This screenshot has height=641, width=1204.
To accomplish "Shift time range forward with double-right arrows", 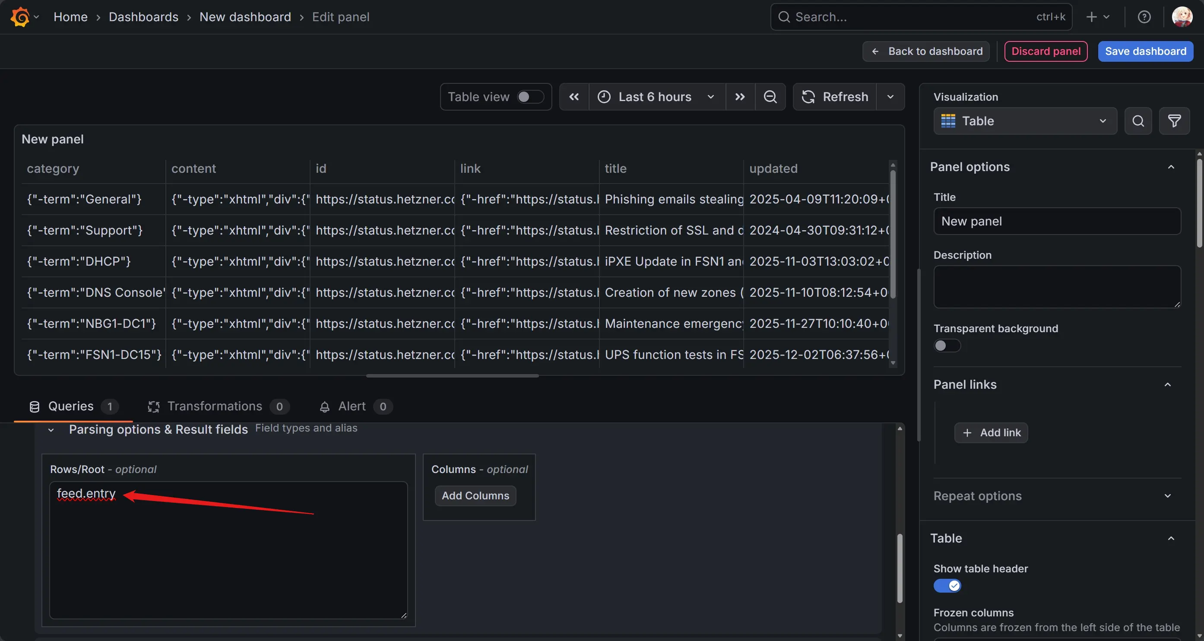I will click(x=740, y=97).
